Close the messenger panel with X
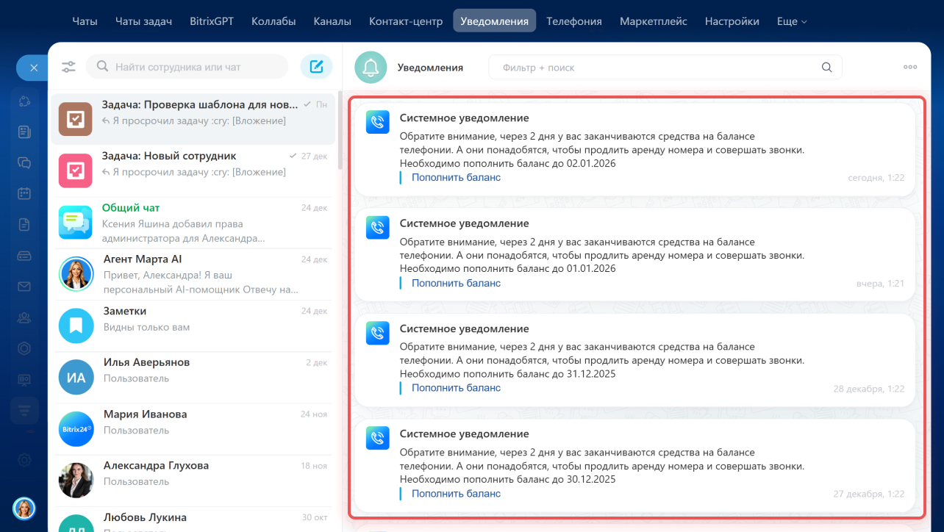 [x=33, y=68]
